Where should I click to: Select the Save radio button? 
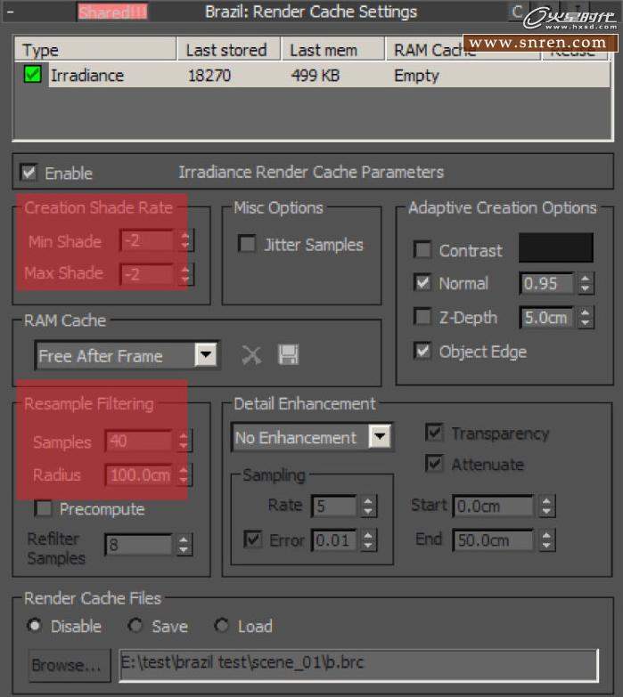point(135,626)
